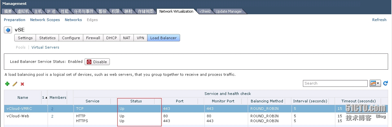Screen dimensions: 392x127
Task: Switch to the 警报 tab
Action: (x=103, y=11)
